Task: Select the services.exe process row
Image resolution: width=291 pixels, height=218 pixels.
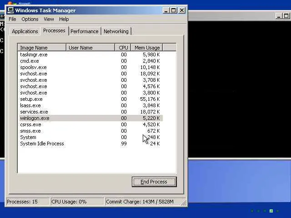Action: point(91,112)
